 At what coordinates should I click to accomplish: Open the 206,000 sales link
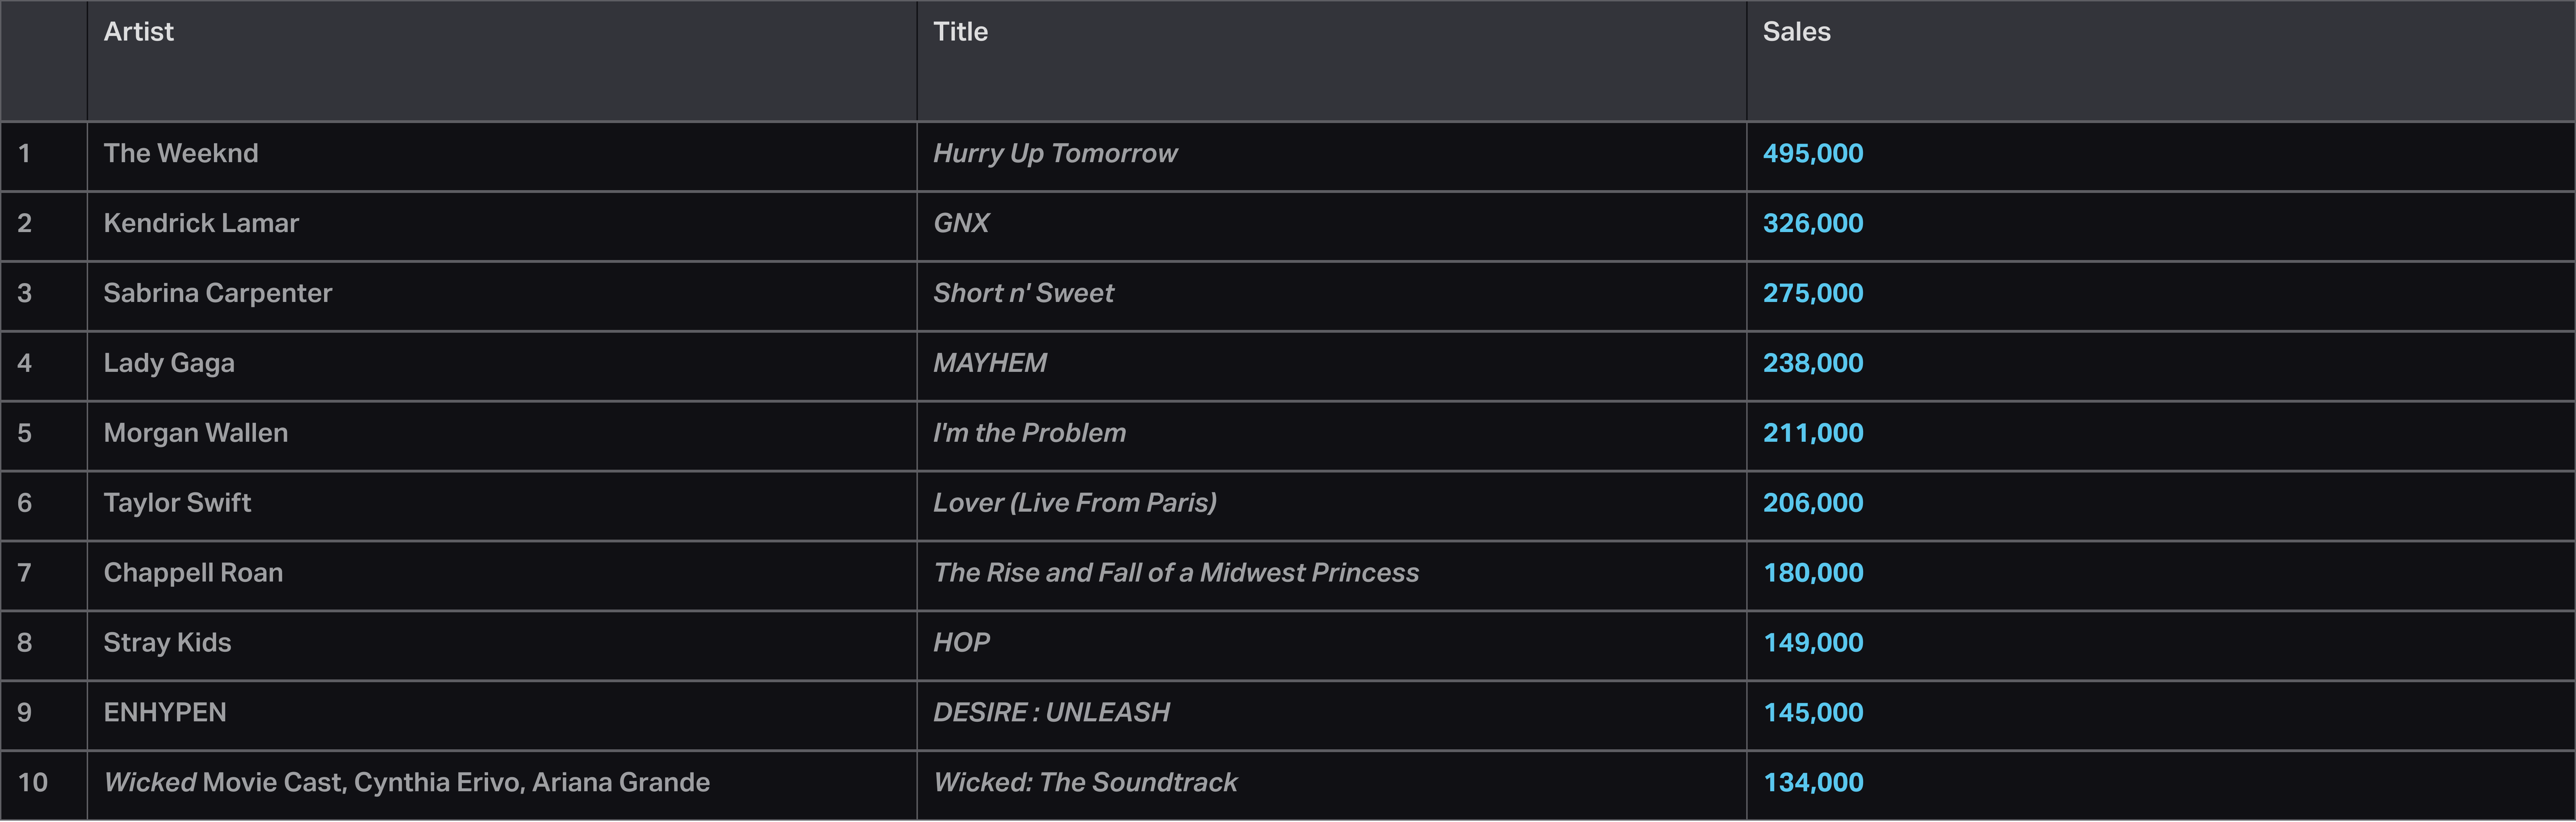(1812, 503)
